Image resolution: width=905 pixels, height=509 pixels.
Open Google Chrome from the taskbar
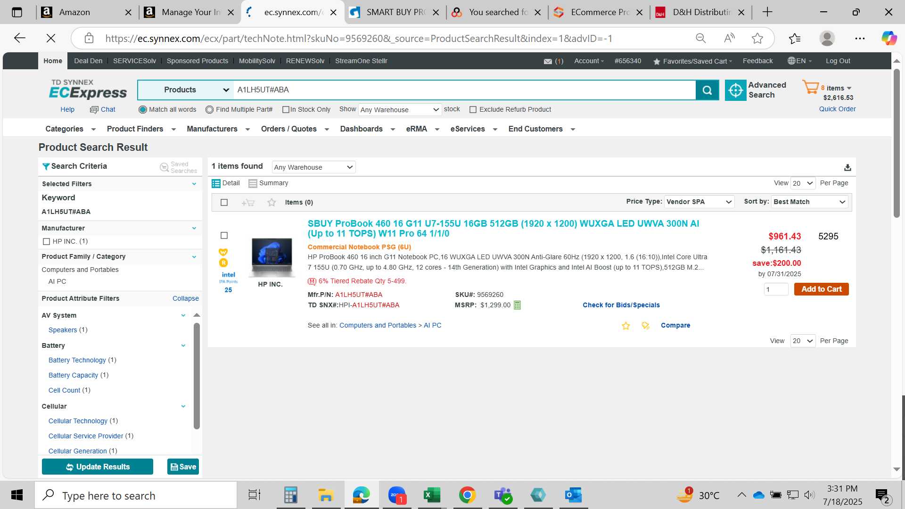point(467,495)
